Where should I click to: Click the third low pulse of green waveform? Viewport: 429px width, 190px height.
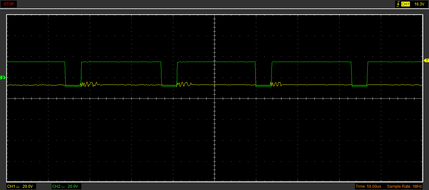click(x=263, y=86)
